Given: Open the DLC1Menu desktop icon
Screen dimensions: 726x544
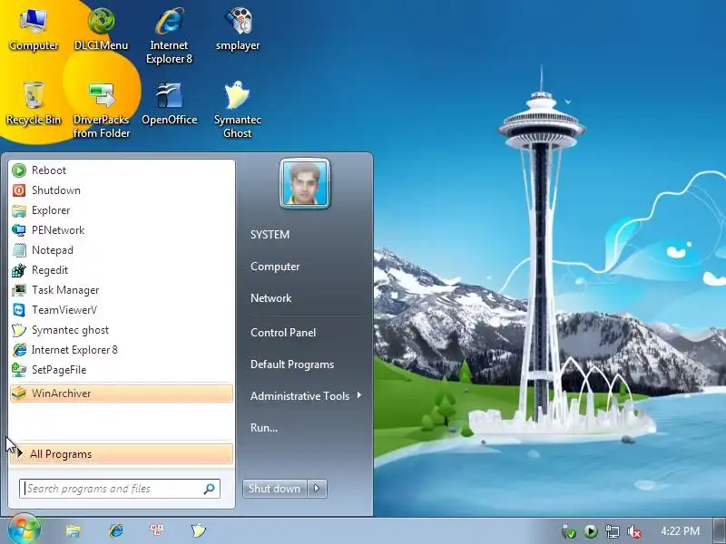Looking at the screenshot, I should (101, 30).
